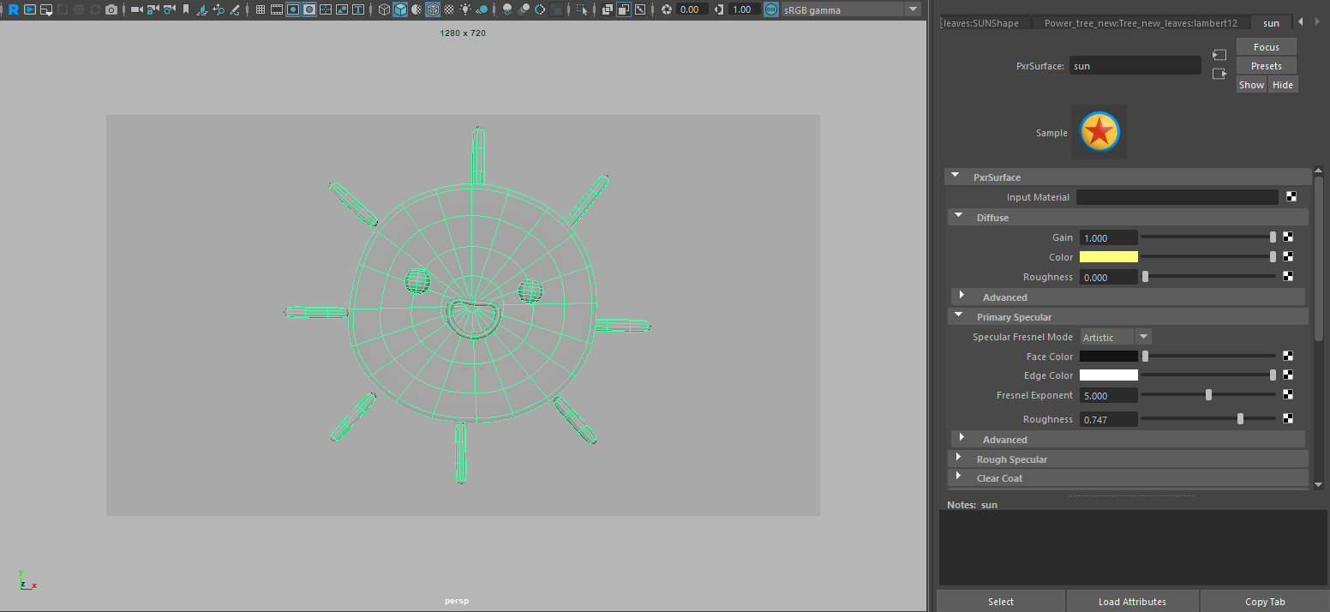1330x612 pixels.
Task: Click the go-to-output-connection icon beside name field
Action: coord(1219,74)
